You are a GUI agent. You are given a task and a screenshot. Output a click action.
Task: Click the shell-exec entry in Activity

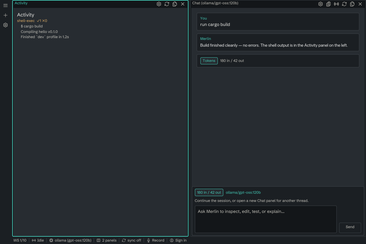point(32,21)
